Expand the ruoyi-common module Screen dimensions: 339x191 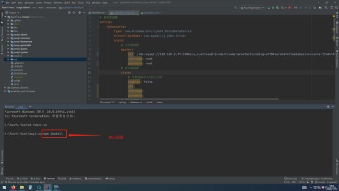[x=8, y=38]
